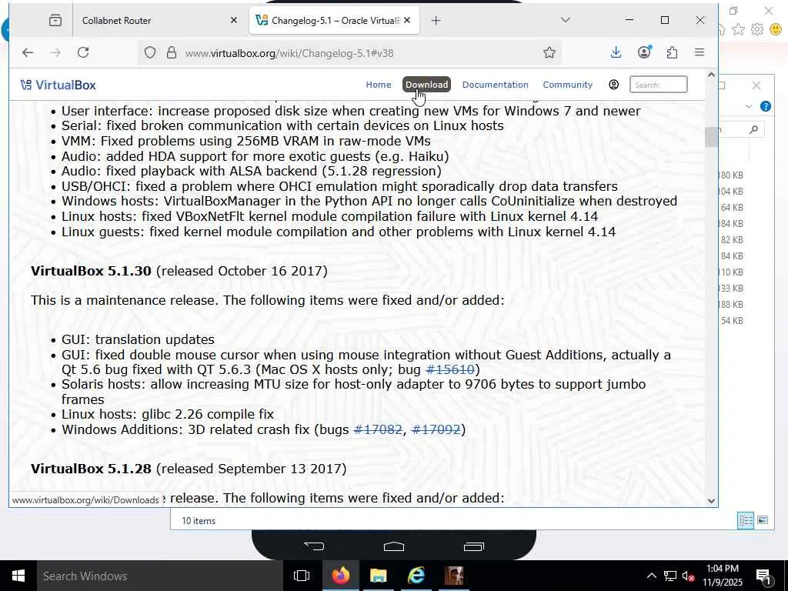Screen dimensions: 788x591
Task: Open Firefox account icon
Action: tap(644, 52)
